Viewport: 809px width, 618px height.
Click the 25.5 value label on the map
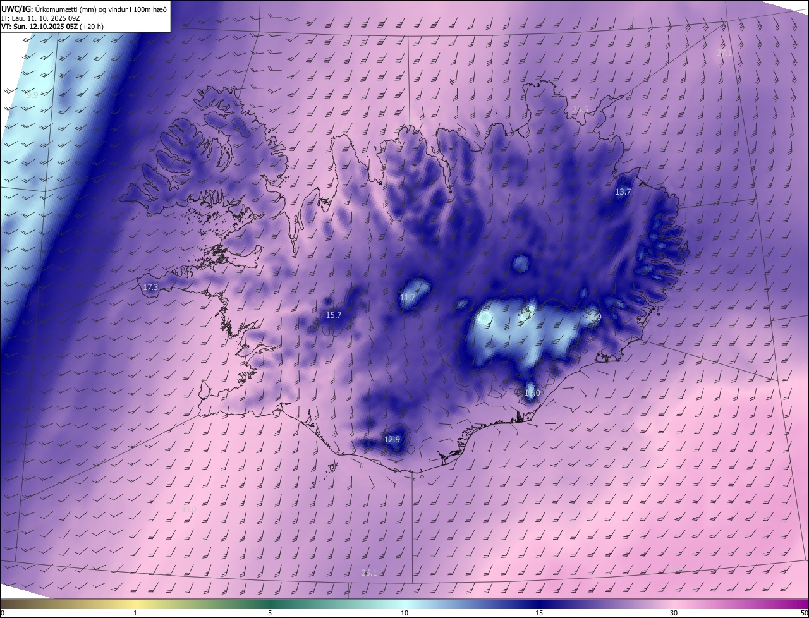tap(580, 109)
